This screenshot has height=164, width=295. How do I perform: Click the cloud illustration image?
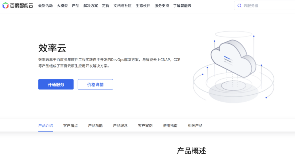pyautogui.click(x=233, y=67)
